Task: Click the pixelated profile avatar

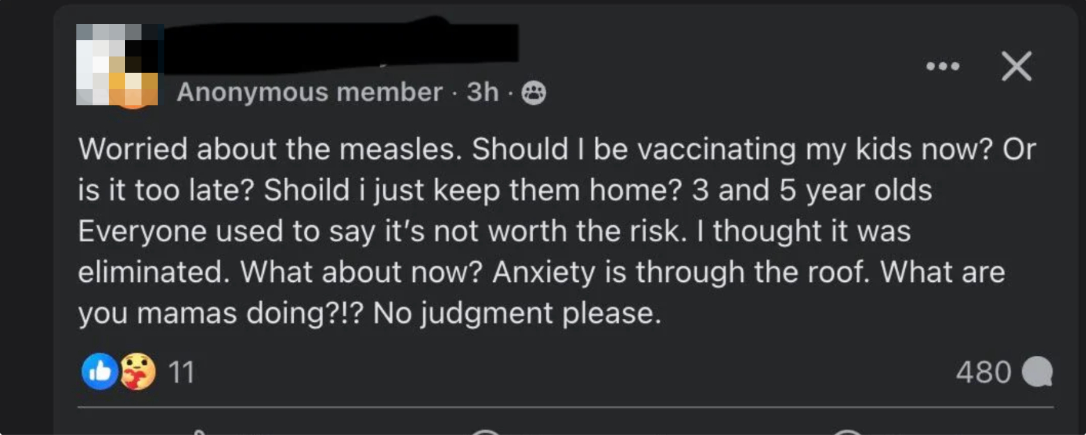Action: 118,65
